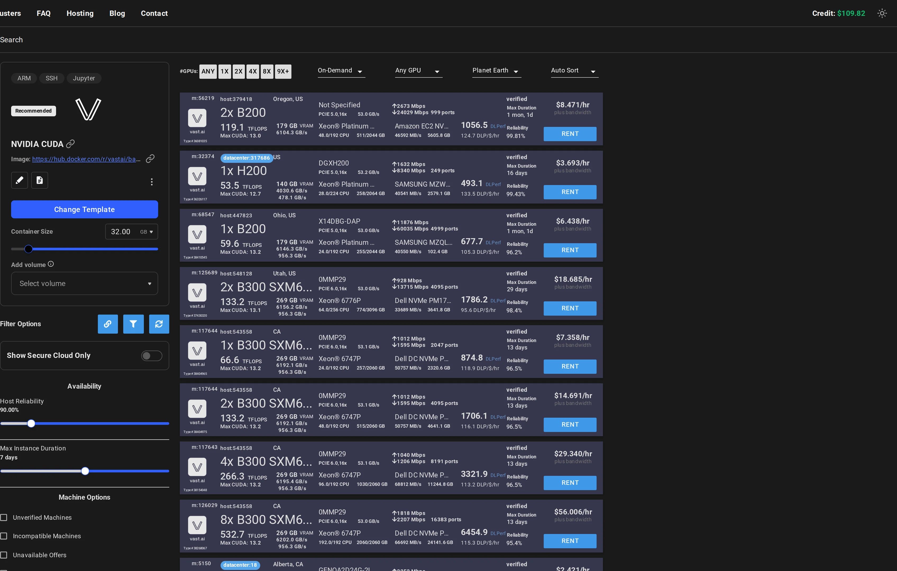Enable the Unavailable Offers checkbox
The image size is (897, 571).
4,555
